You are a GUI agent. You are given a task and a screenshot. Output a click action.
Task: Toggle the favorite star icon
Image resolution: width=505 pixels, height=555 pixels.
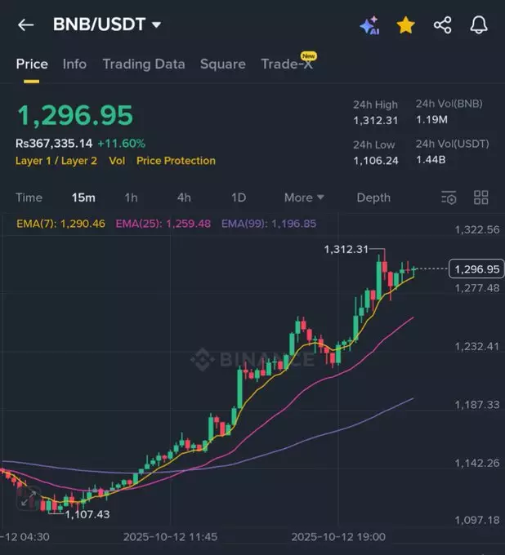pyautogui.click(x=405, y=25)
